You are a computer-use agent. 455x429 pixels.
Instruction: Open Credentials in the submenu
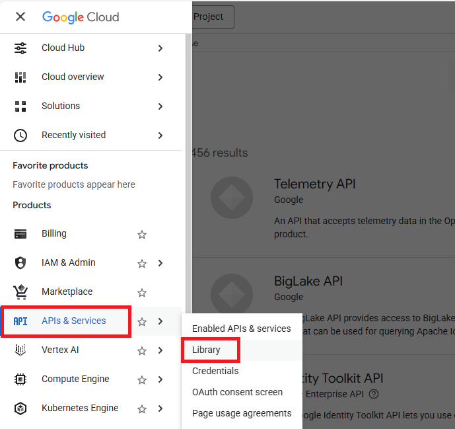[215, 371]
